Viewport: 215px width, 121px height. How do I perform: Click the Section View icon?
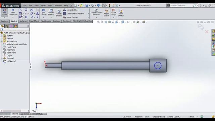[110, 22]
